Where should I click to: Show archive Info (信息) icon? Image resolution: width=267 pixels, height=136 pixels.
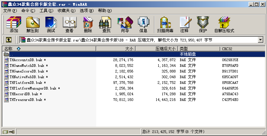(x=143, y=25)
